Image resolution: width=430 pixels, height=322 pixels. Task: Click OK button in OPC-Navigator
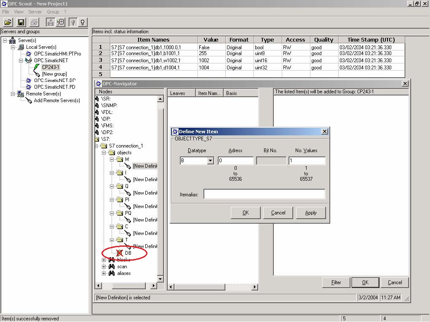point(365,282)
